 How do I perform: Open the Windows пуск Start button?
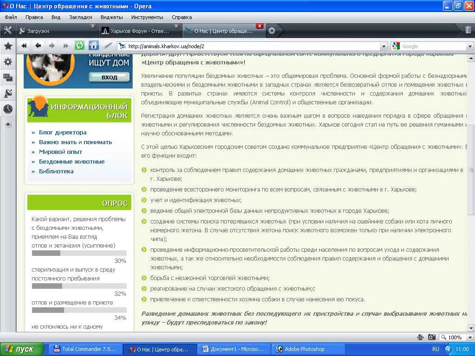pyautogui.click(x=22, y=349)
